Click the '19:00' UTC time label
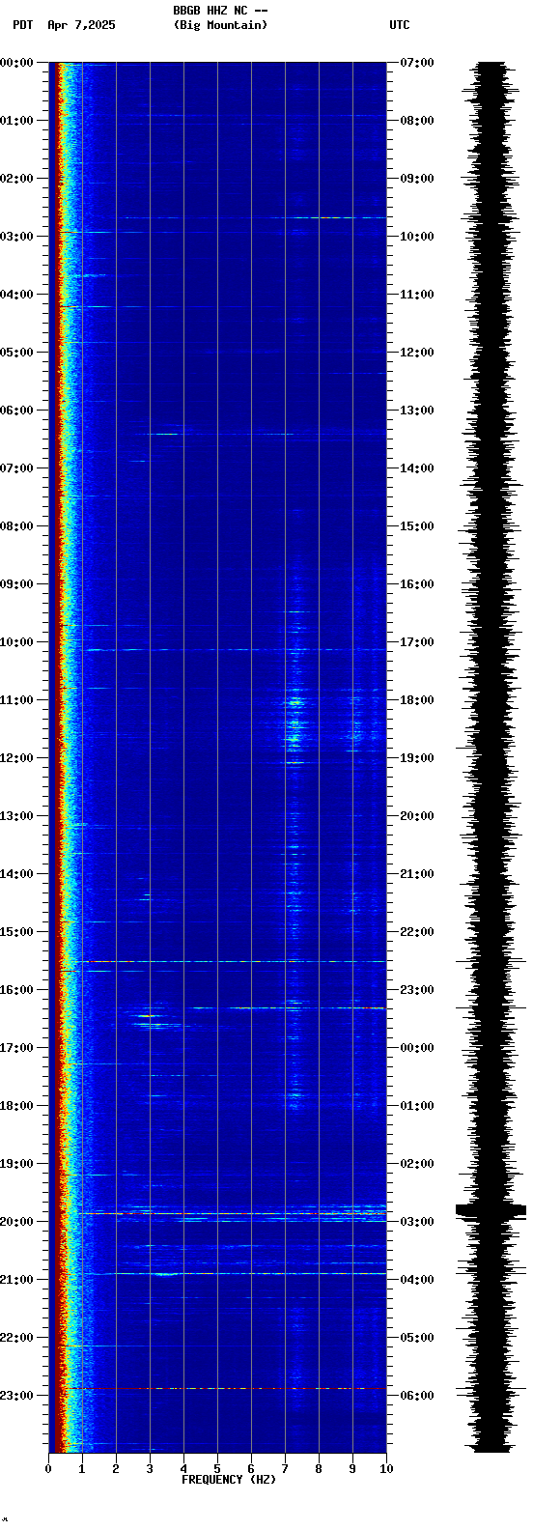 coord(417,758)
